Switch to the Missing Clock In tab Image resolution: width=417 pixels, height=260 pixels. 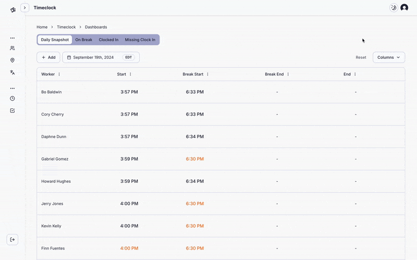coord(140,40)
